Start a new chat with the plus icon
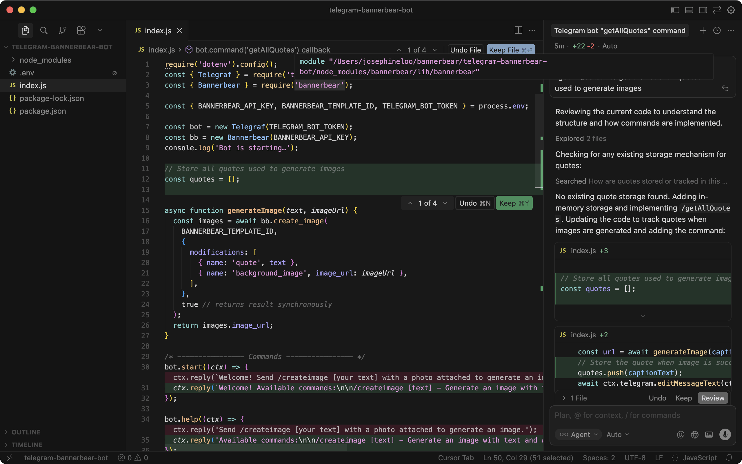The width and height of the screenshot is (742, 464). pyautogui.click(x=703, y=30)
